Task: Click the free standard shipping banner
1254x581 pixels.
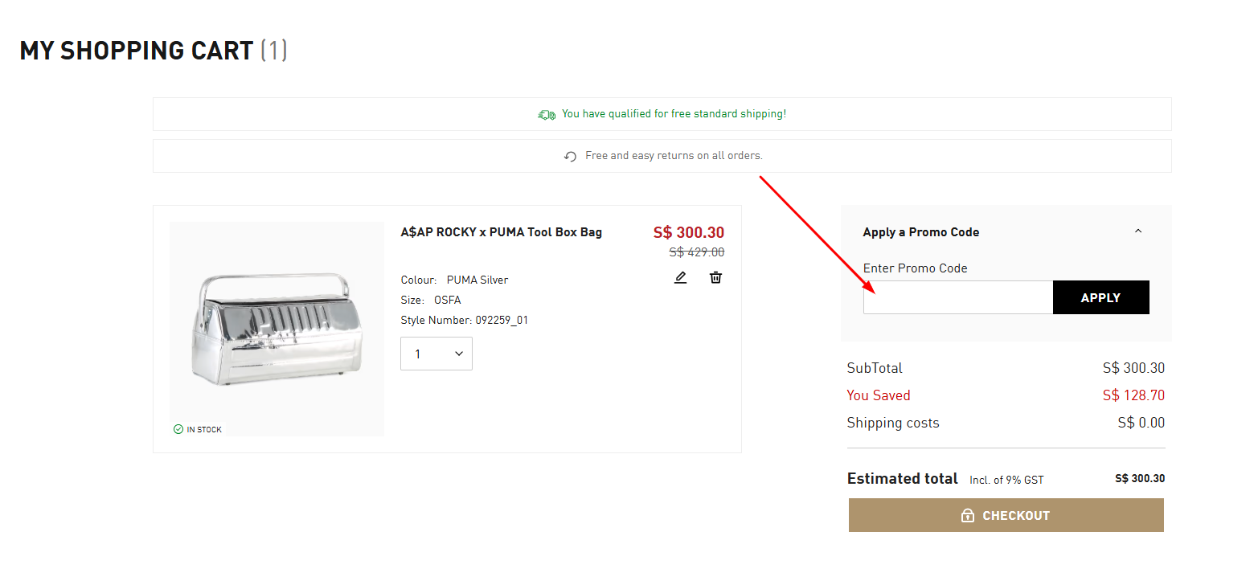Action: click(x=674, y=114)
